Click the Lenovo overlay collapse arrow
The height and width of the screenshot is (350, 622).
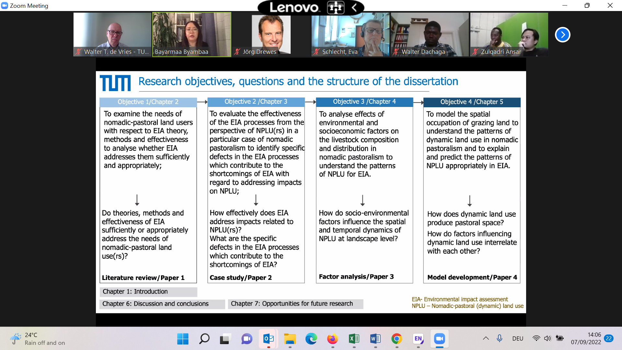(x=354, y=7)
